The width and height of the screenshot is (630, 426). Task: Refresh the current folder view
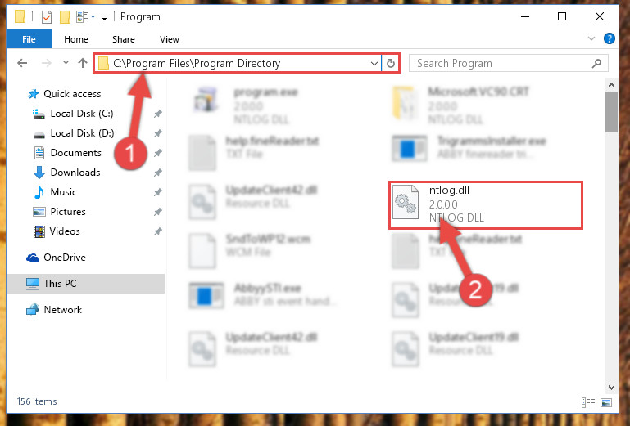390,64
